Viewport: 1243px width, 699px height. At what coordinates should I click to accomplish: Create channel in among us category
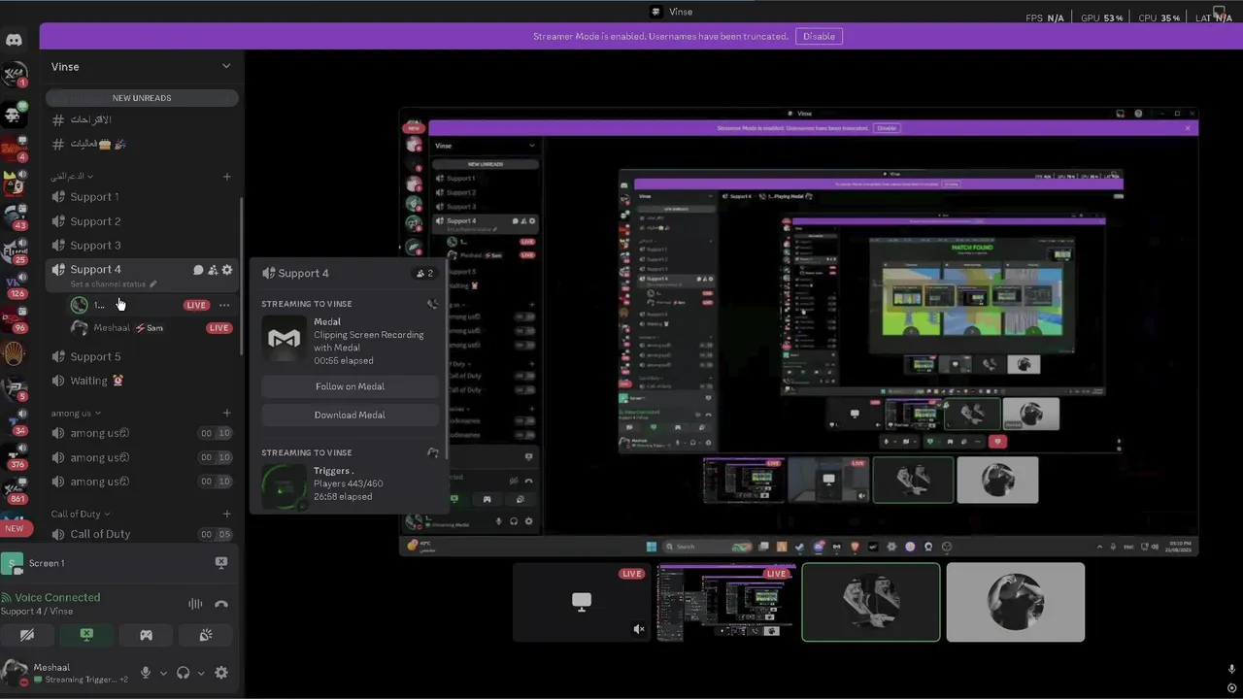coord(227,414)
